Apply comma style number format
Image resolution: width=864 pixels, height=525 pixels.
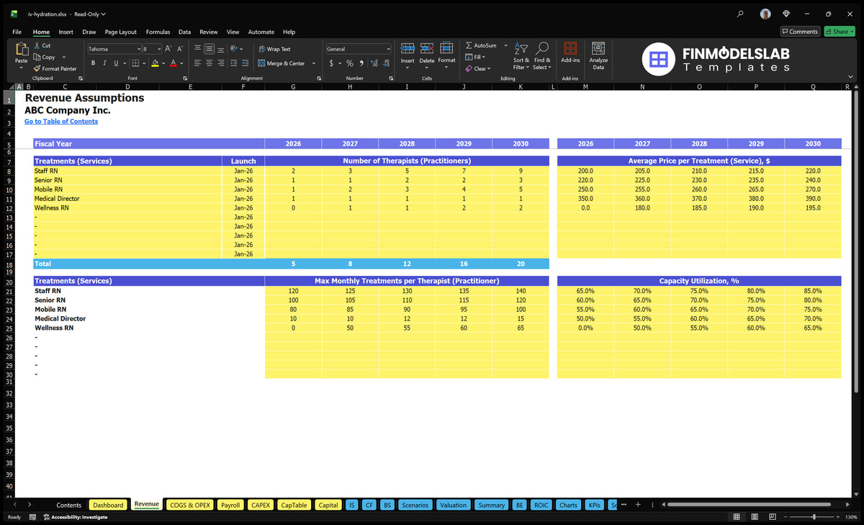(x=361, y=63)
